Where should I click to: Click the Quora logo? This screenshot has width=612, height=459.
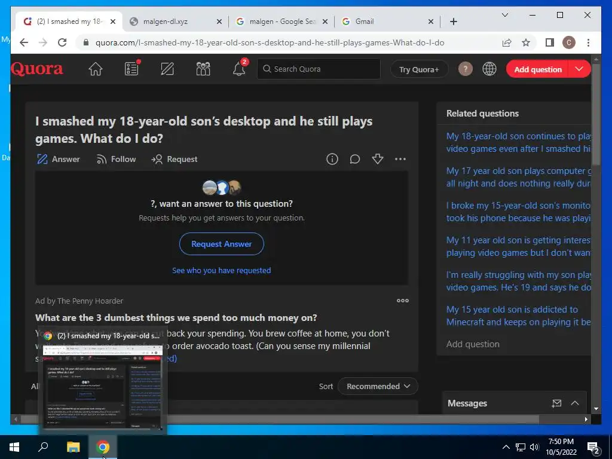(36, 69)
